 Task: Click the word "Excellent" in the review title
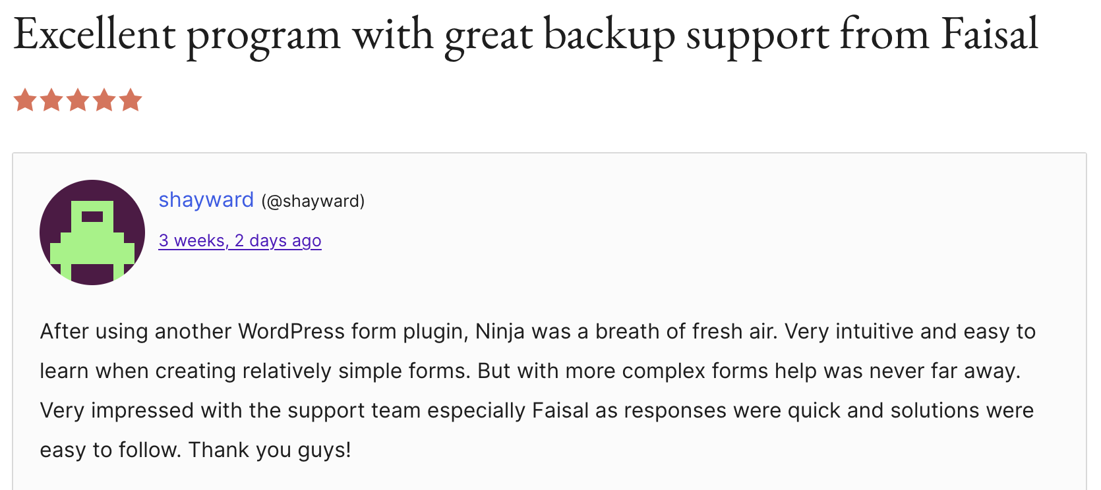point(94,34)
